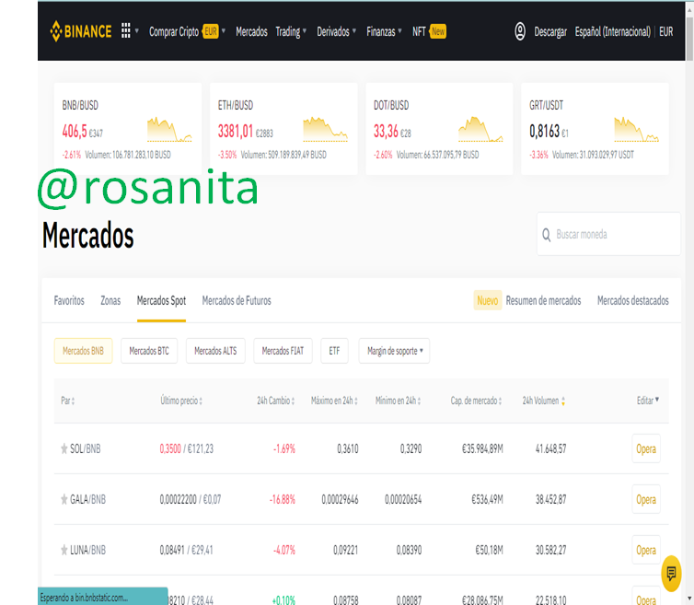The width and height of the screenshot is (694, 605).
Task: Click Opera button for LUNA/BNB
Action: (x=646, y=550)
